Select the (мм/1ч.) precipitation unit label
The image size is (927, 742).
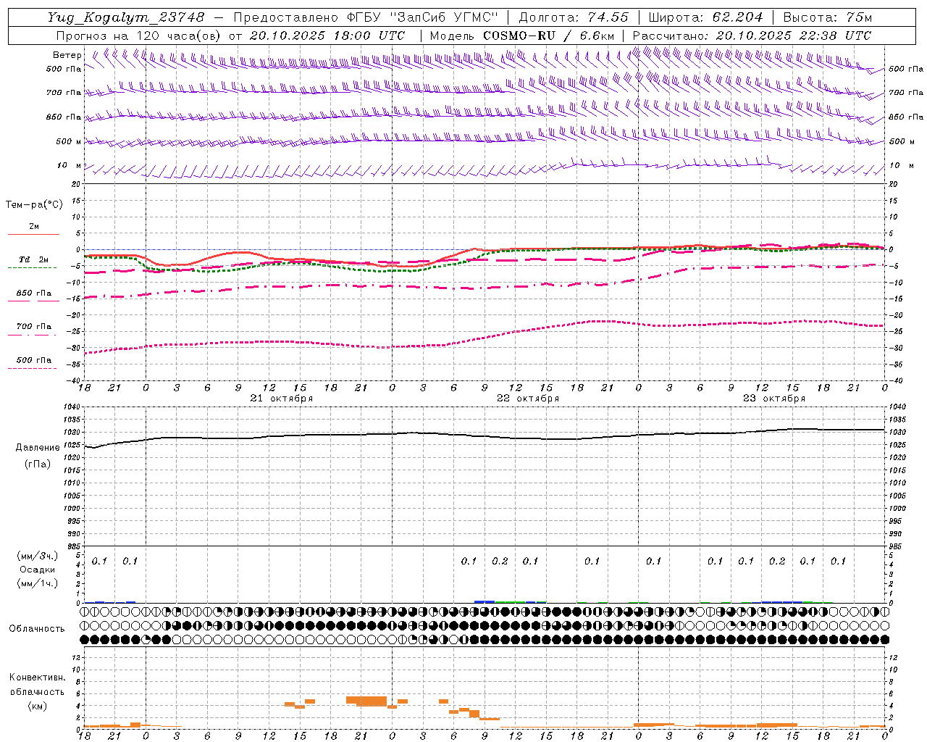coord(37,583)
